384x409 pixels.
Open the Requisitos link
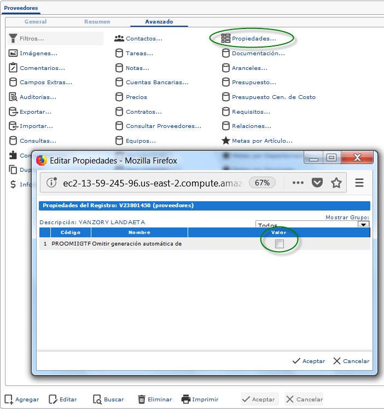pos(251,112)
